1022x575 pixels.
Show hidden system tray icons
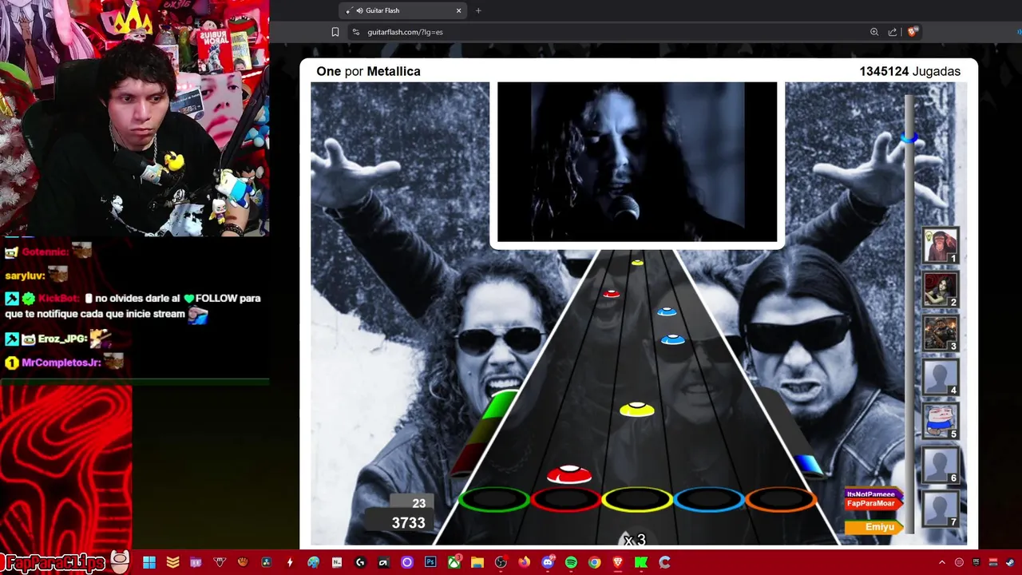click(941, 562)
